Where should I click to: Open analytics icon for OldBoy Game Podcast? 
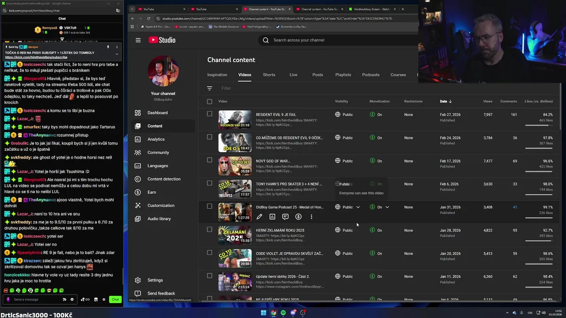tap(272, 217)
